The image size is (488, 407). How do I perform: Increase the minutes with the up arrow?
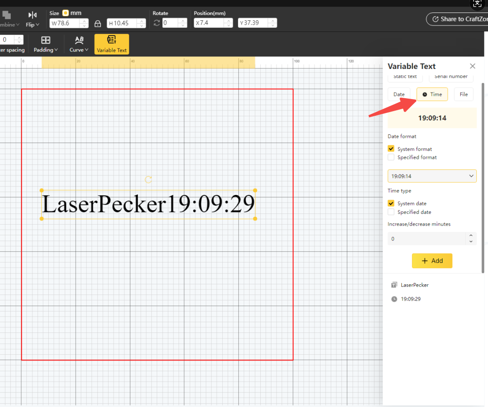tap(471, 236)
